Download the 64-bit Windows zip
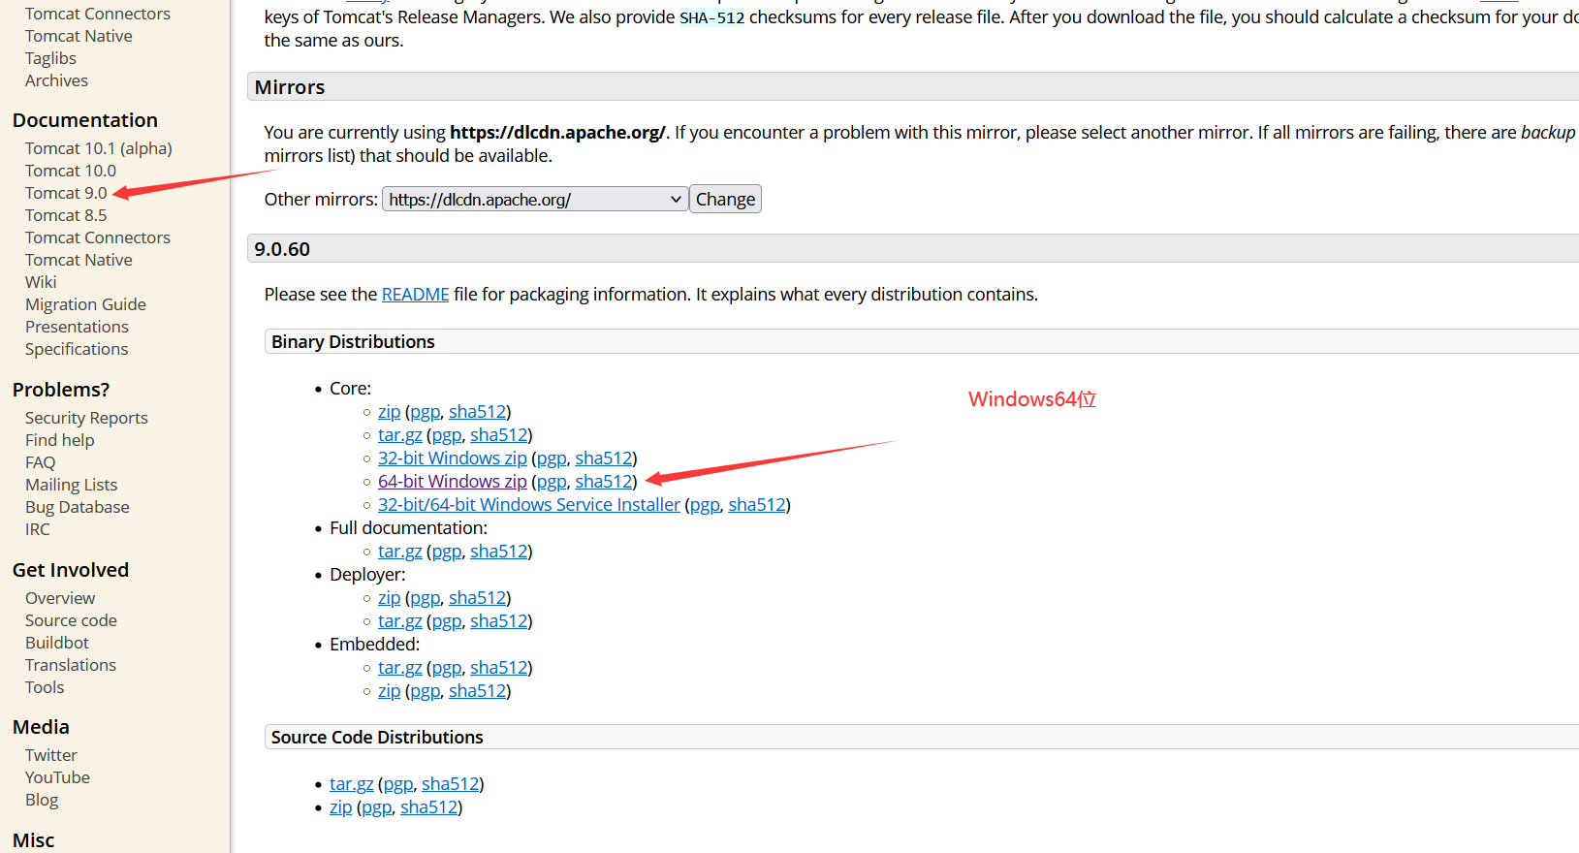The height and width of the screenshot is (853, 1579). point(453,482)
